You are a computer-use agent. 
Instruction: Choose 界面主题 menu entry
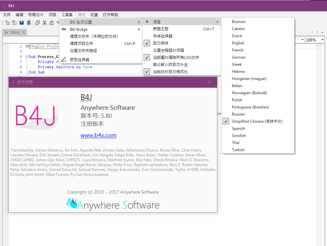click(181, 29)
